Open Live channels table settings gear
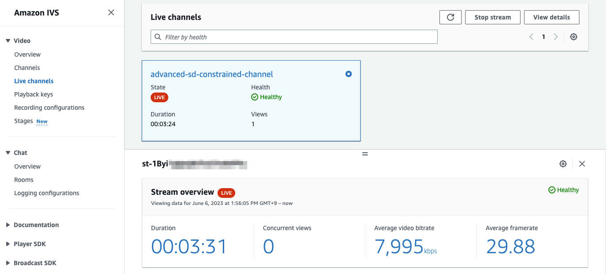Screen dimensions: 606x274 point(574,37)
